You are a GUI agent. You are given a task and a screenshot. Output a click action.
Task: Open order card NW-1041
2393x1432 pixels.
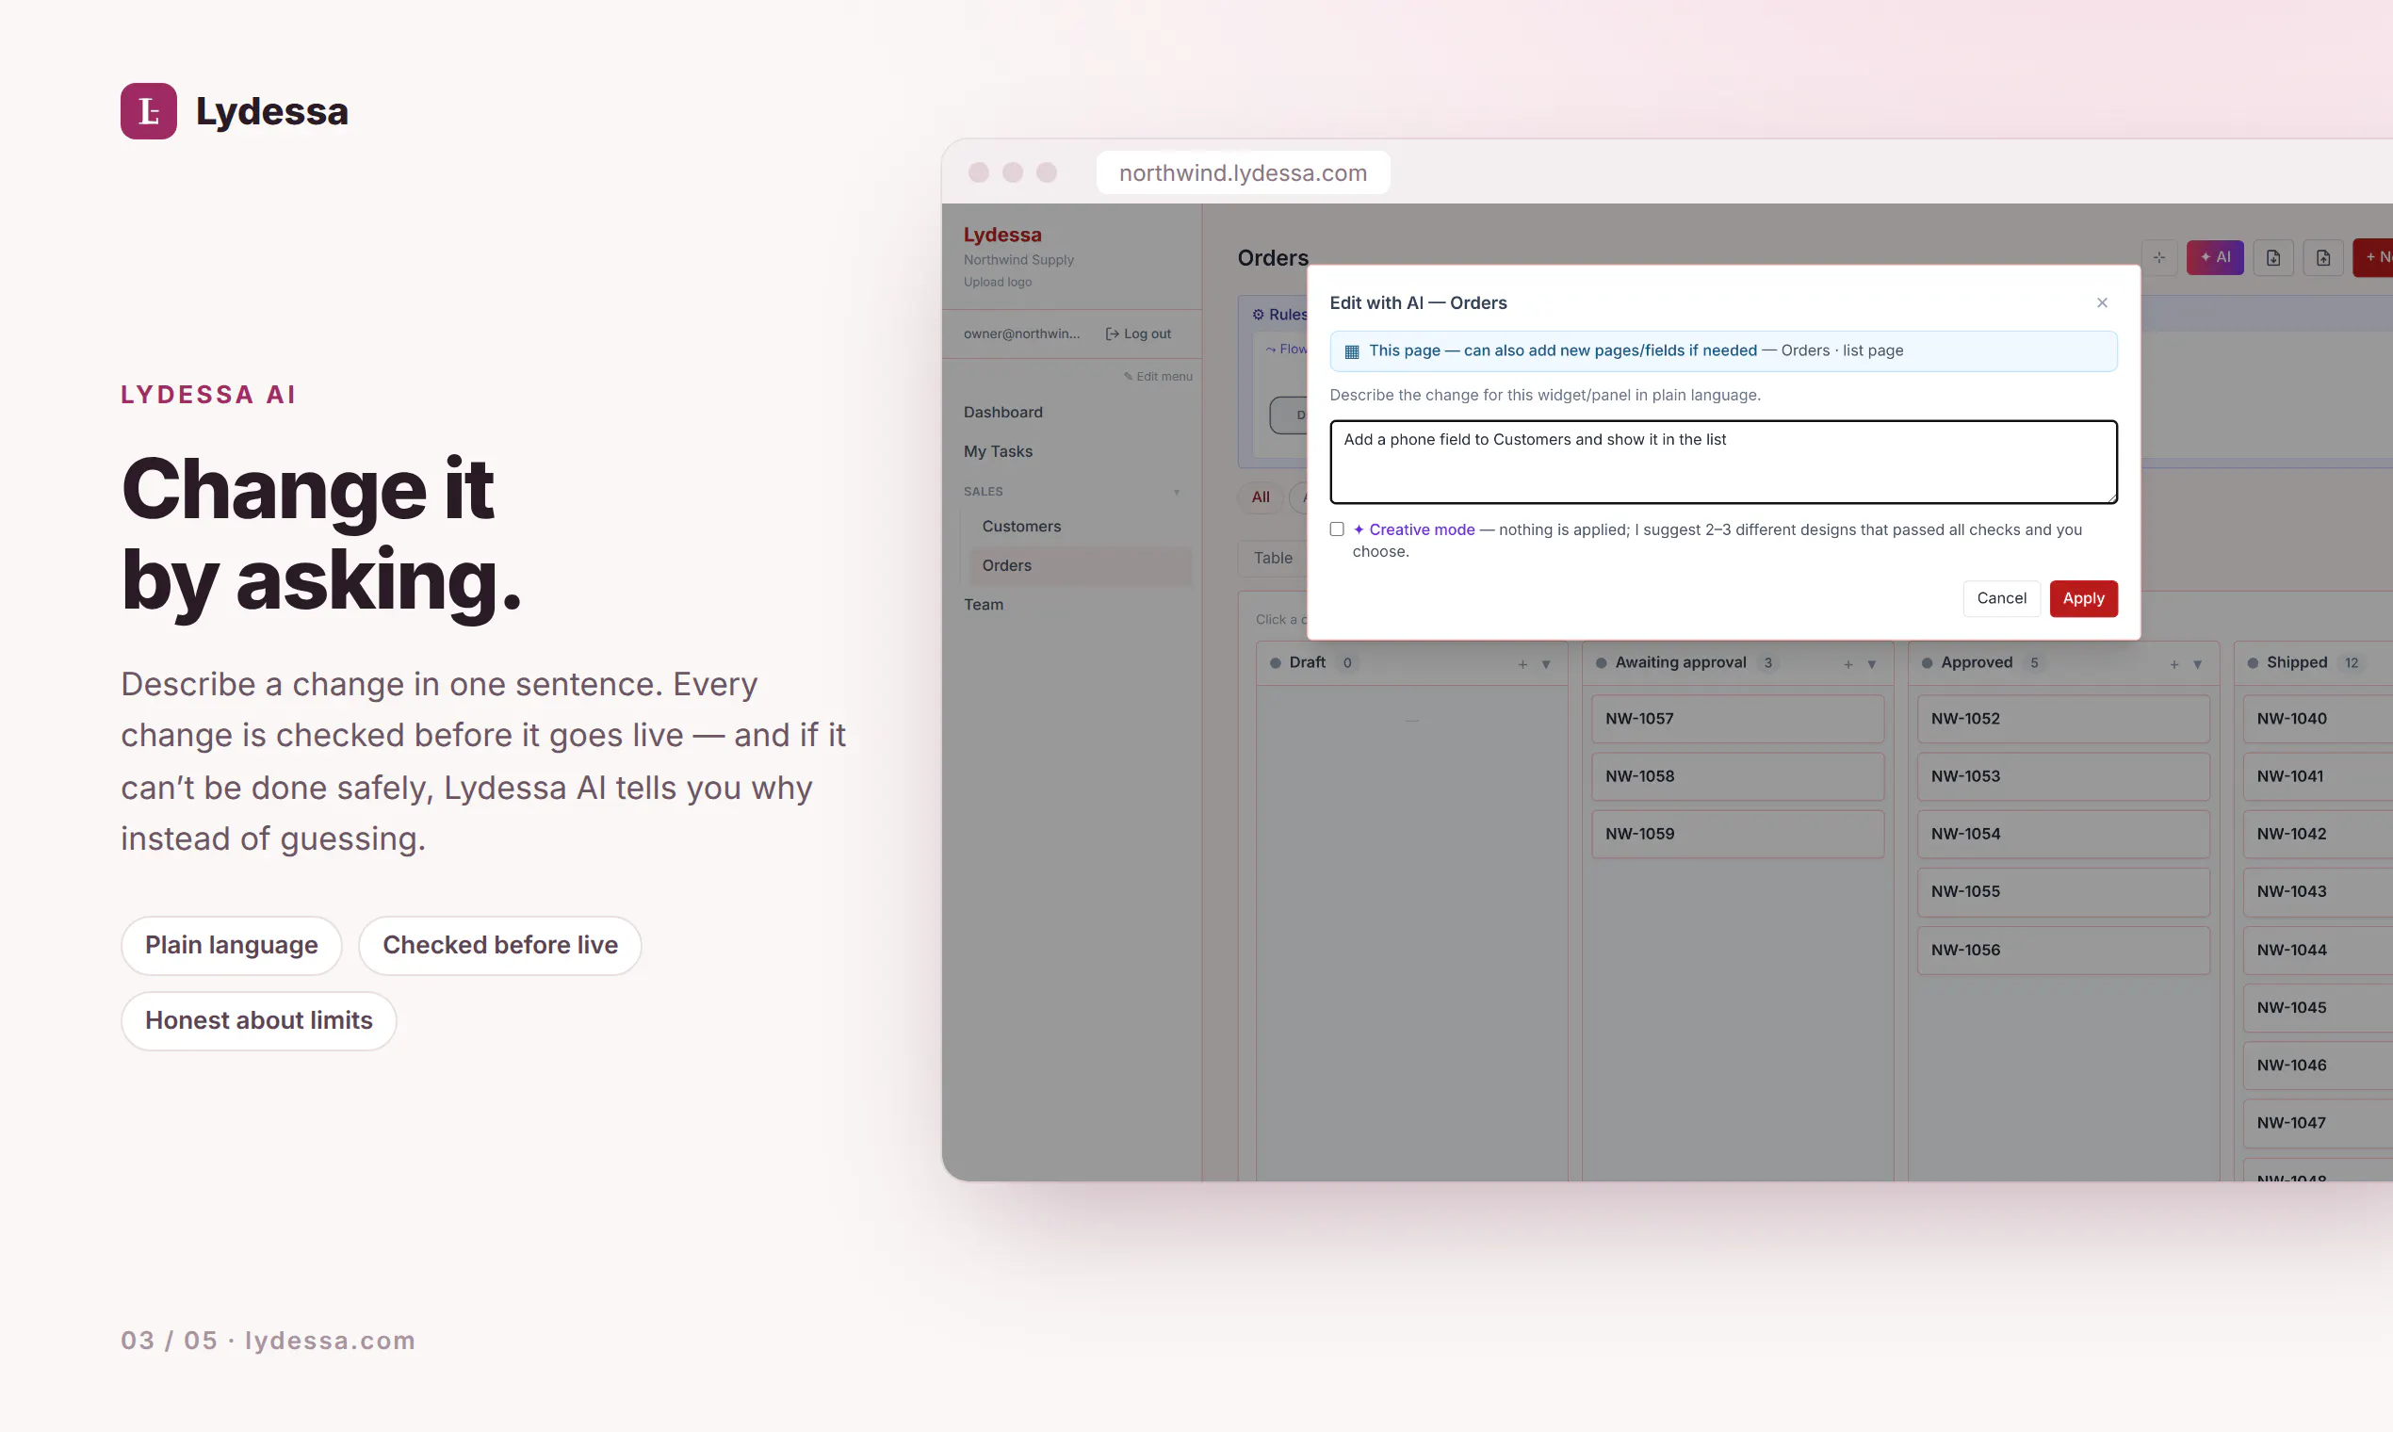(x=2318, y=777)
